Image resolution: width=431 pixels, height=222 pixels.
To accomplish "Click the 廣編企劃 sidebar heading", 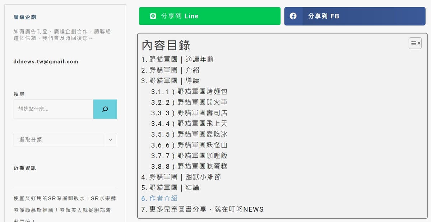I will click(x=25, y=17).
